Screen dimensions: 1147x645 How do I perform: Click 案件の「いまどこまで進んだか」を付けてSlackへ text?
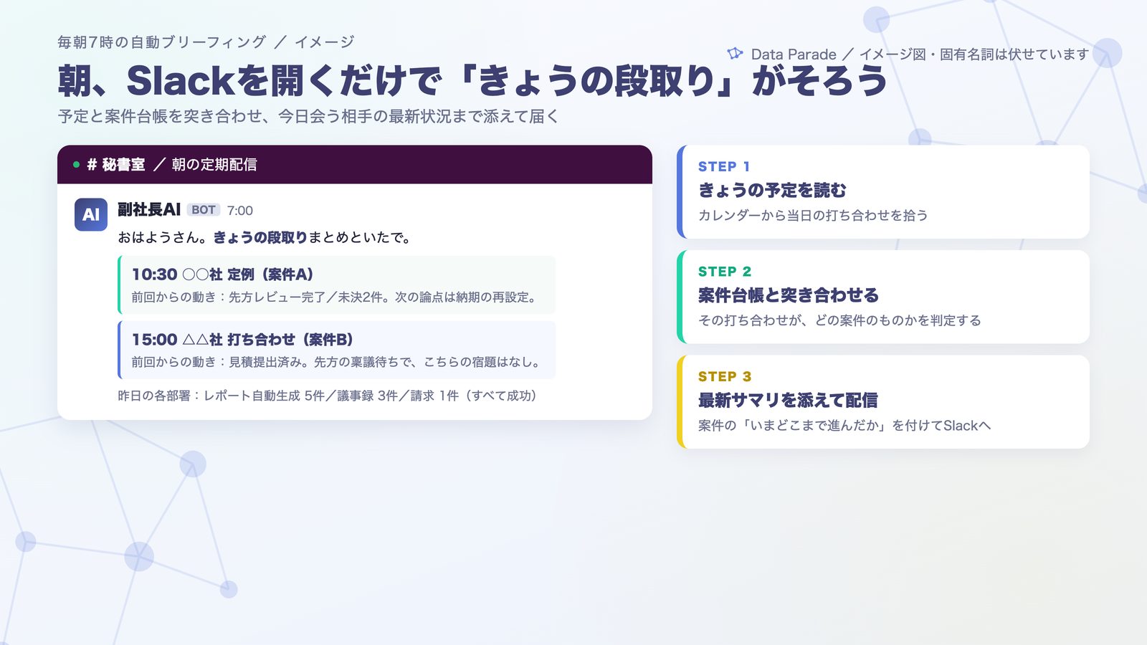pos(844,426)
